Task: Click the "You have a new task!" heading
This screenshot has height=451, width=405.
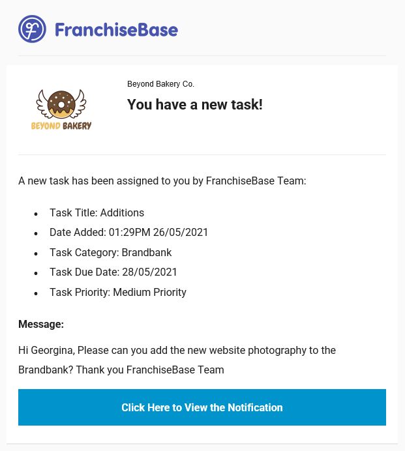Action: pos(194,104)
